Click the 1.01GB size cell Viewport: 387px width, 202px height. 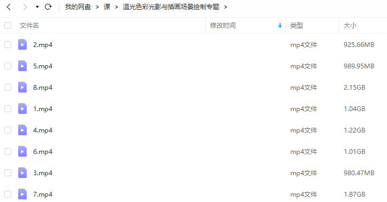tap(354, 151)
